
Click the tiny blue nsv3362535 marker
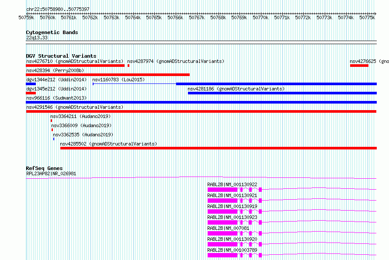tap(54, 139)
